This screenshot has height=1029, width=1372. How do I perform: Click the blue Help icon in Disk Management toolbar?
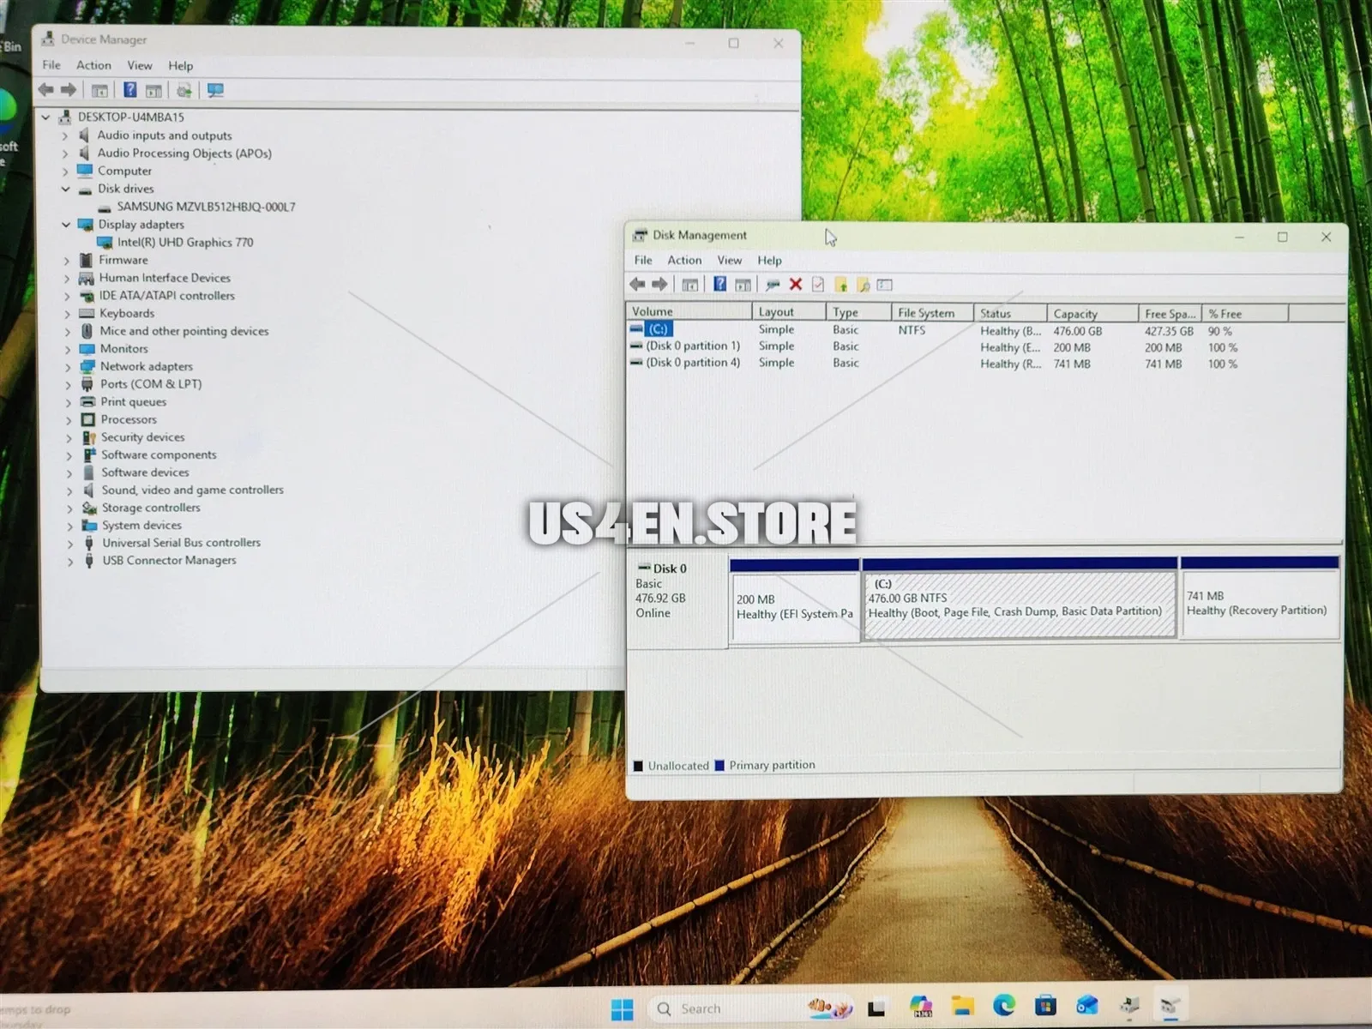(719, 285)
